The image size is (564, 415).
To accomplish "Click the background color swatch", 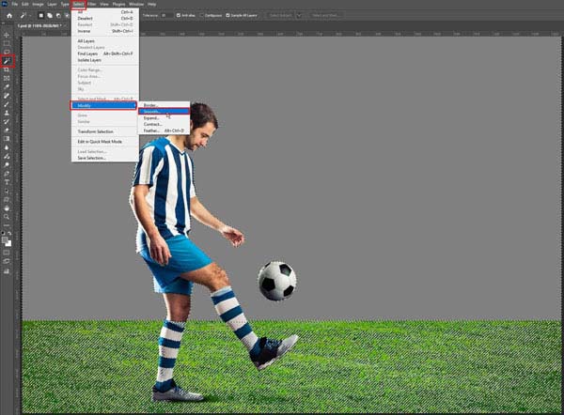I will [8, 243].
